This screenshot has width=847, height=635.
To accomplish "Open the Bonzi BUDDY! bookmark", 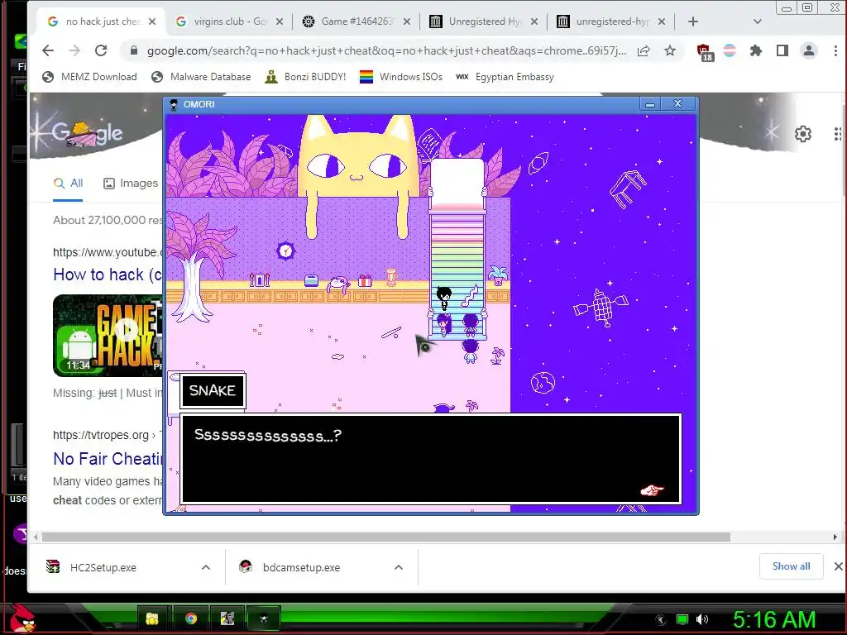I will [305, 77].
